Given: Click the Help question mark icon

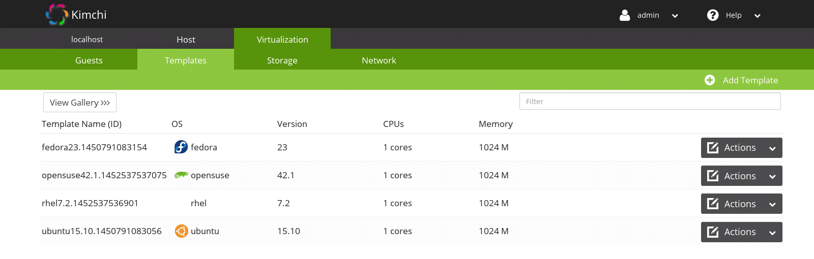Looking at the screenshot, I should point(713,15).
